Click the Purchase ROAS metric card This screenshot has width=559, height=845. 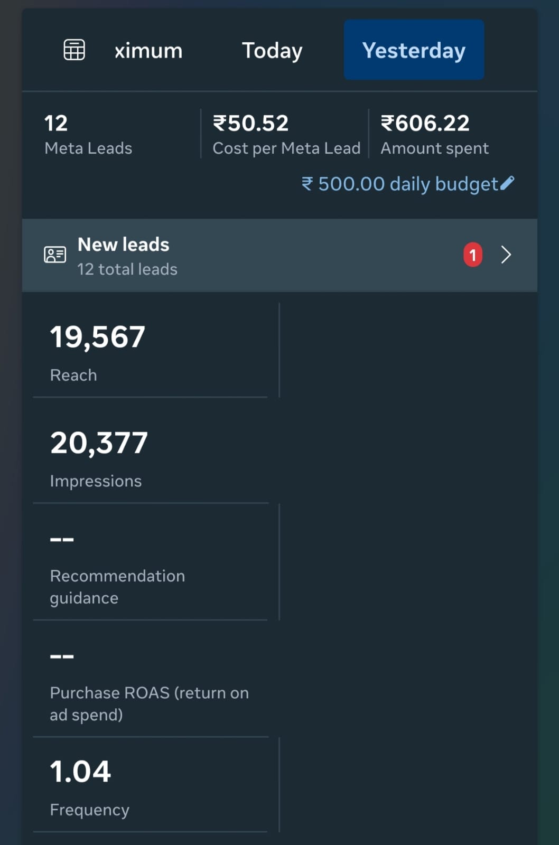tap(151, 685)
